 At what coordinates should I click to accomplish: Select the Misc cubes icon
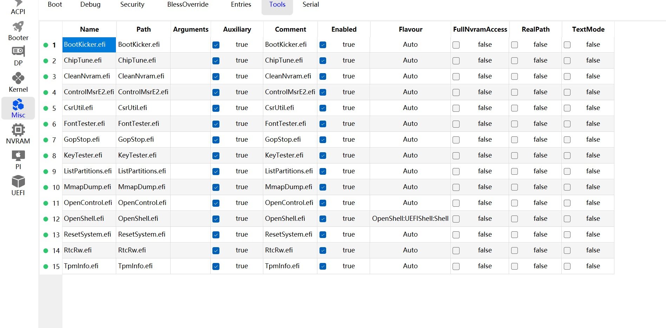coord(18,104)
